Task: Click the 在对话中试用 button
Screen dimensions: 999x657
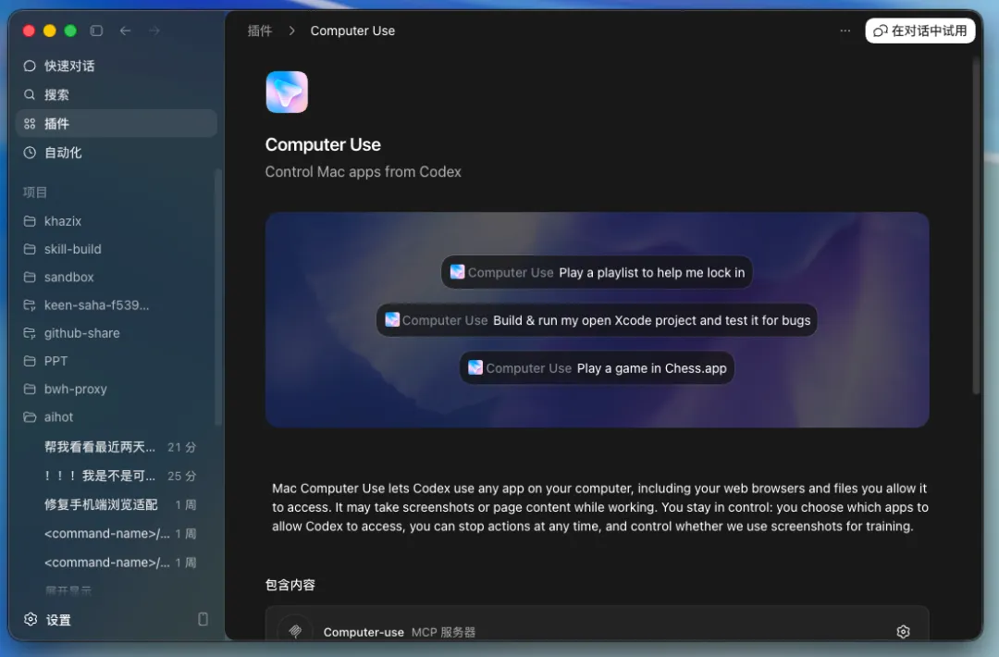Action: click(920, 31)
